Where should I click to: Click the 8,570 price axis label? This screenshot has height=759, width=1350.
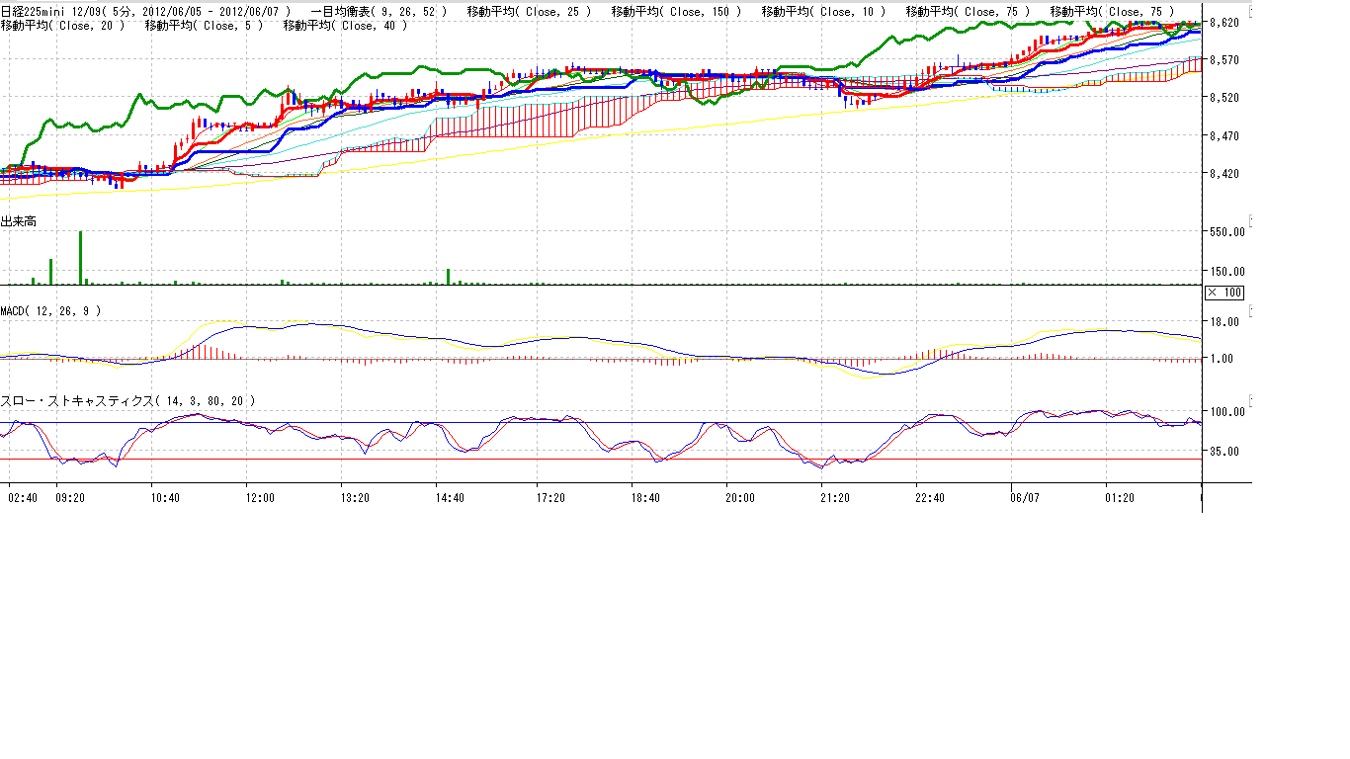(x=1224, y=60)
